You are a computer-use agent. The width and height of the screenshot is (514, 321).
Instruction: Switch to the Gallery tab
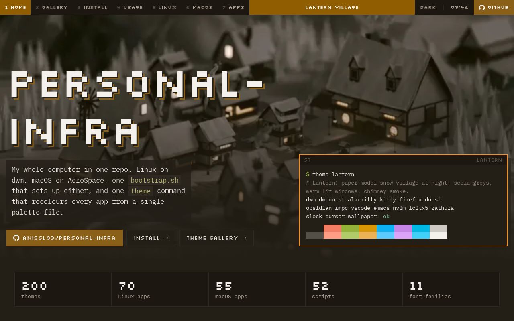point(52,7)
